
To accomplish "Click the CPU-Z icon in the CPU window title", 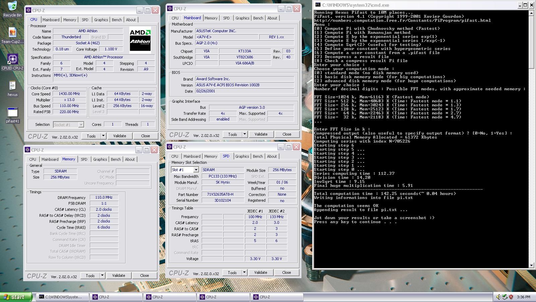I will coord(28,10).
